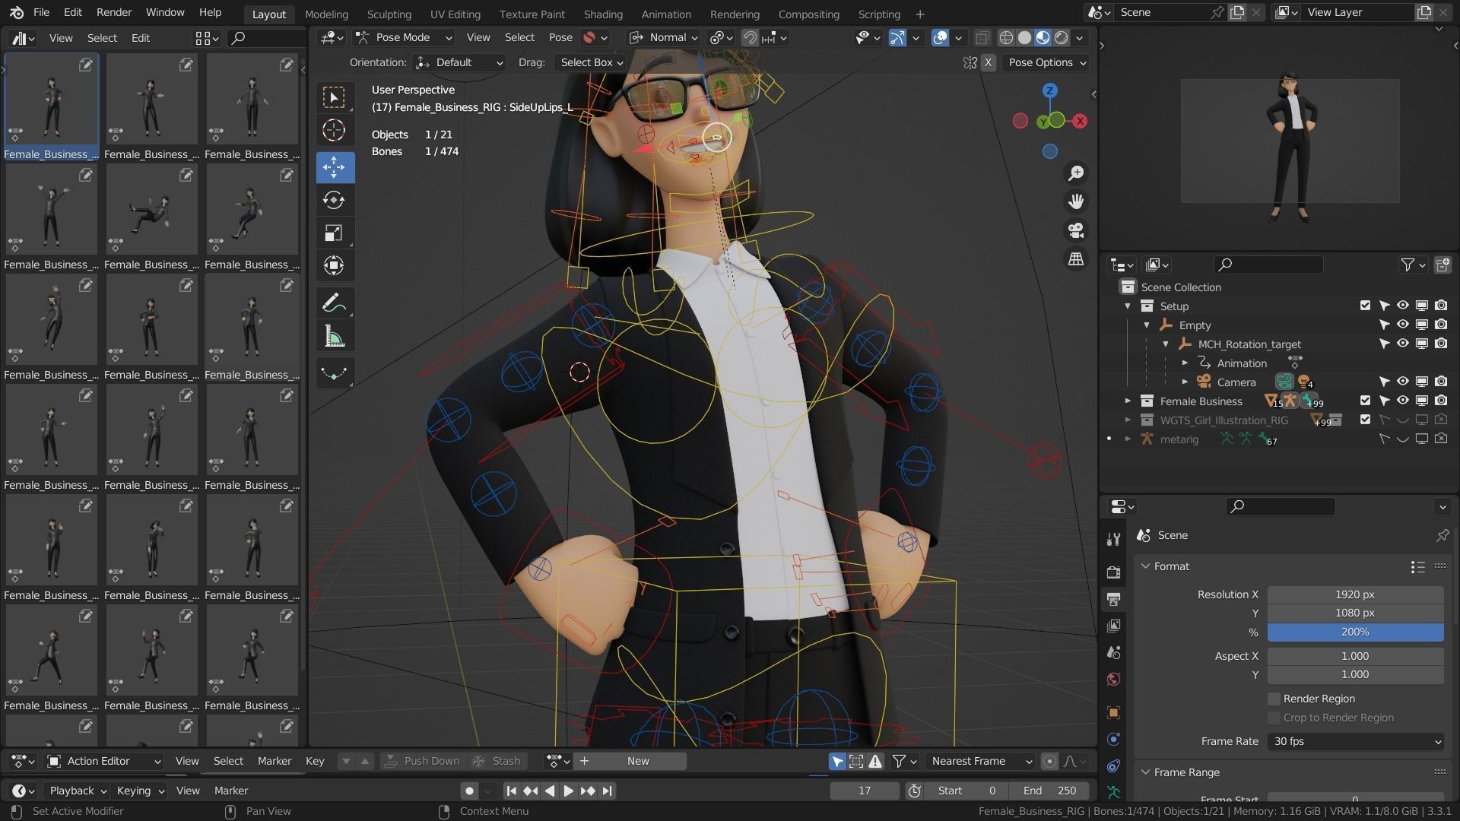Click the pan view hand icon

coord(1076,201)
